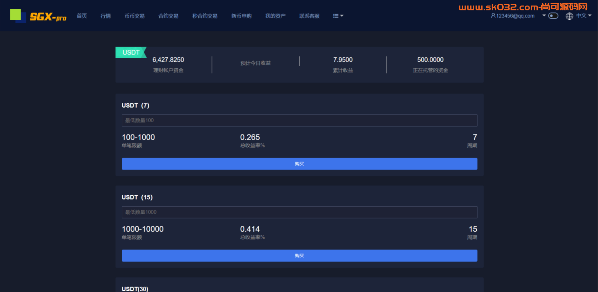Open the 行情 menu item

106,16
